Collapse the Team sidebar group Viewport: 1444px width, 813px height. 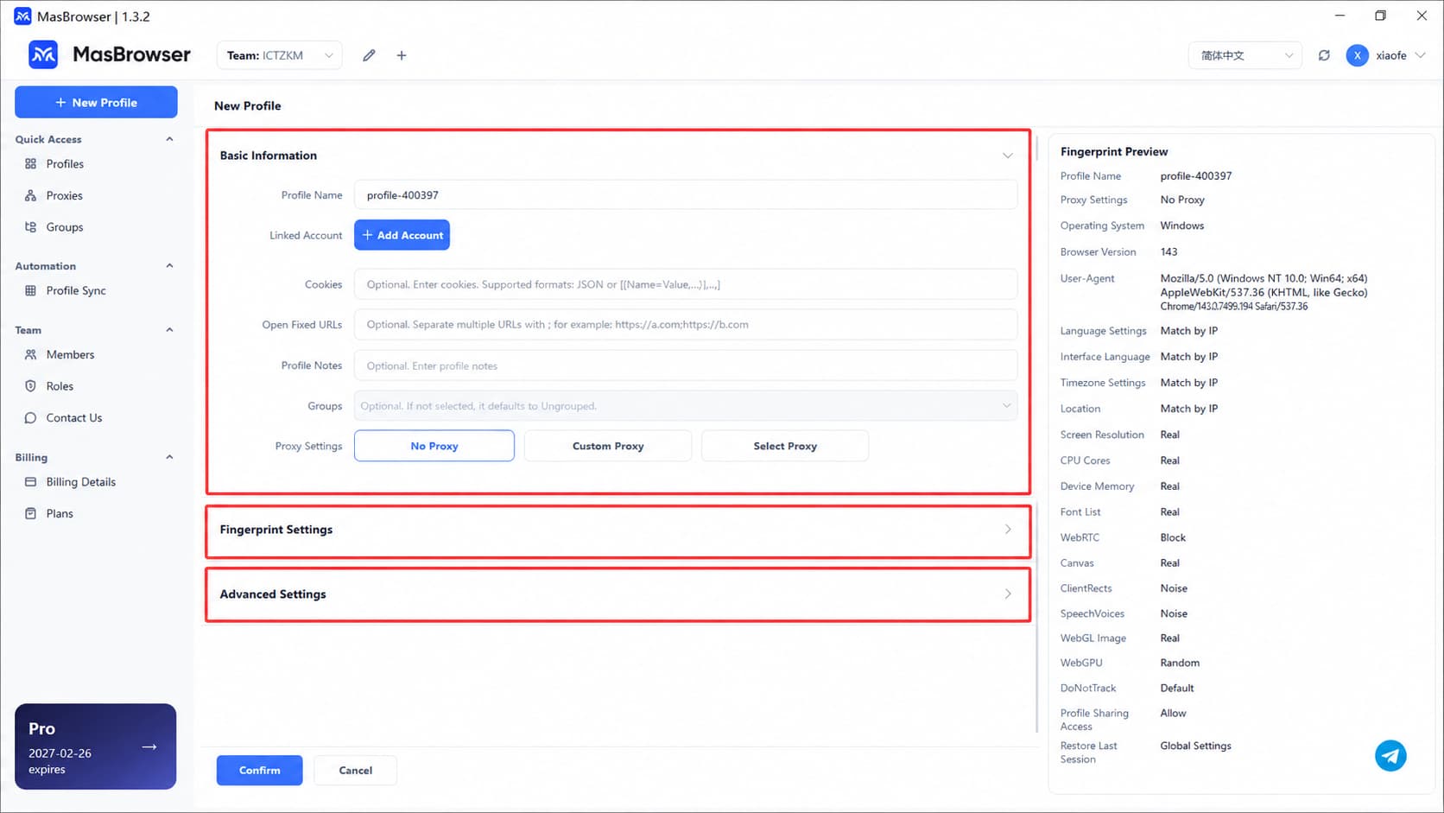pyautogui.click(x=169, y=330)
